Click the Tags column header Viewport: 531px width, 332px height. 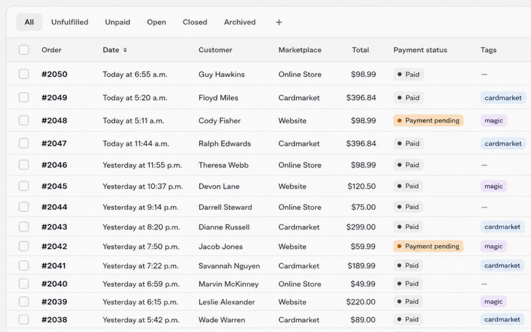click(x=488, y=50)
